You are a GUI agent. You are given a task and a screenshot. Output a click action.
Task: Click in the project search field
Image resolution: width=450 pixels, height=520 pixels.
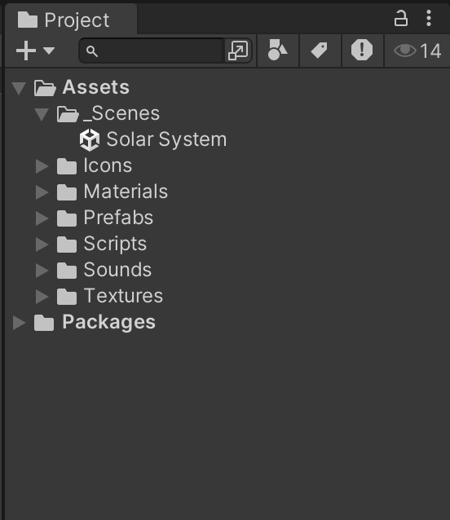click(x=160, y=51)
